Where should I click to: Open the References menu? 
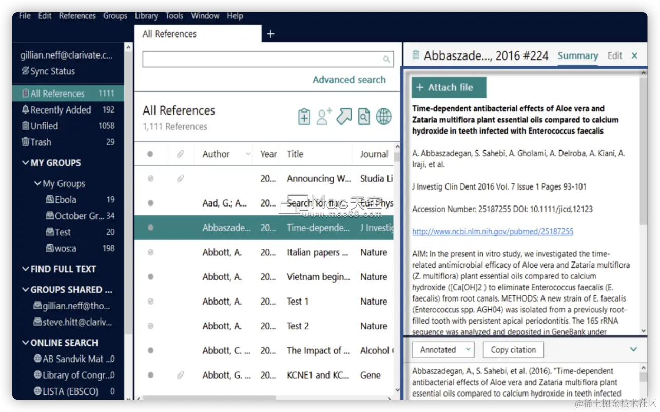click(x=77, y=16)
